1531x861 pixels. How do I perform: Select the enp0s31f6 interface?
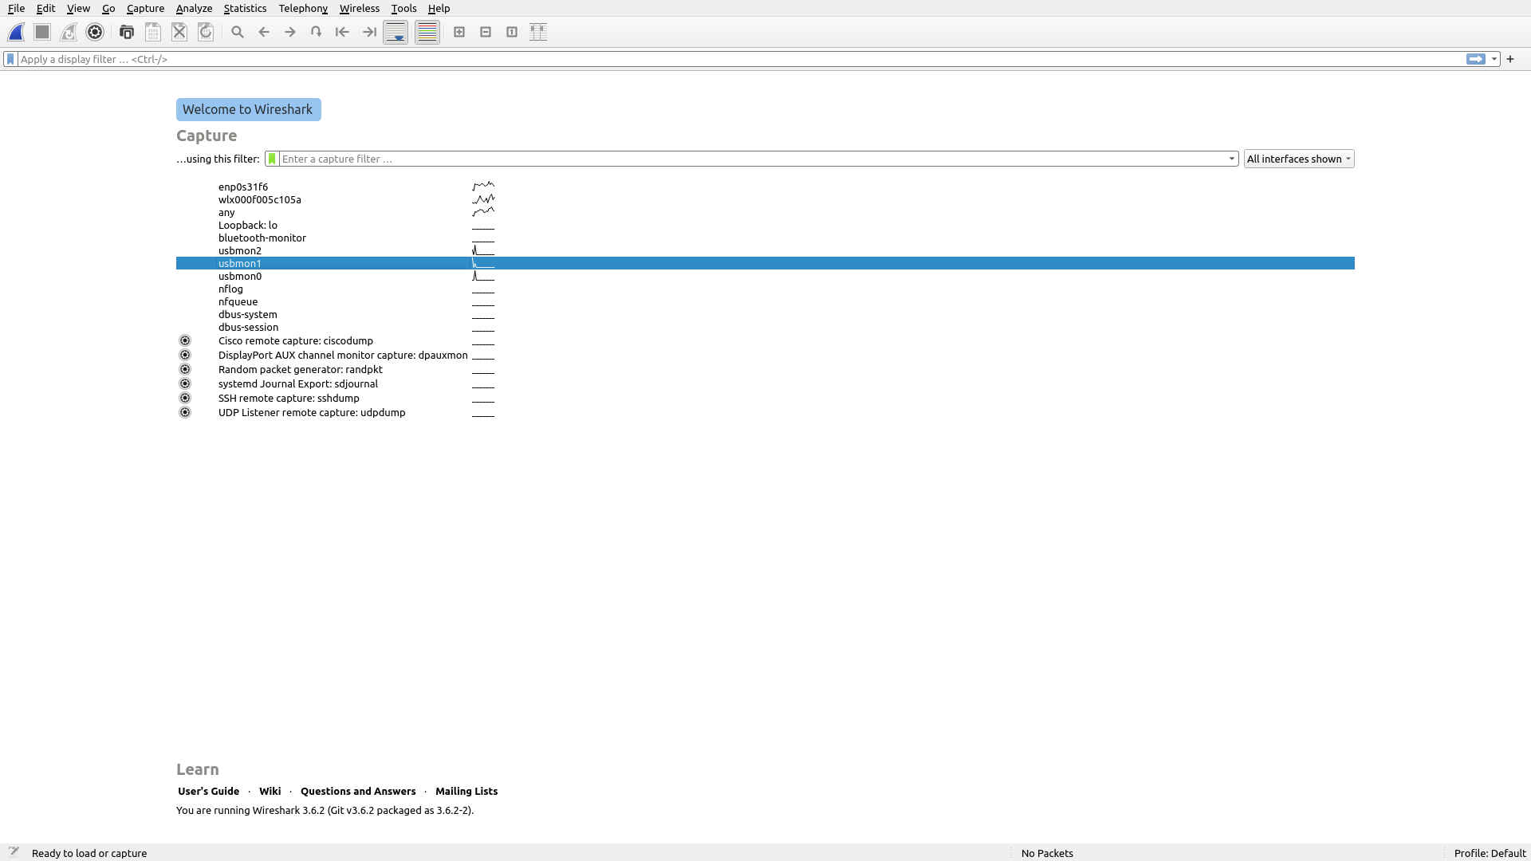(x=765, y=187)
